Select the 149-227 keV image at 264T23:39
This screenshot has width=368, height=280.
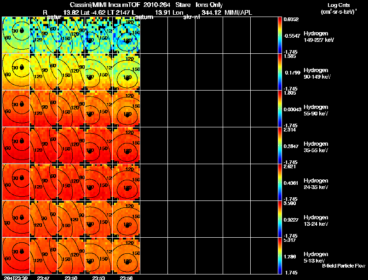coord(16,35)
